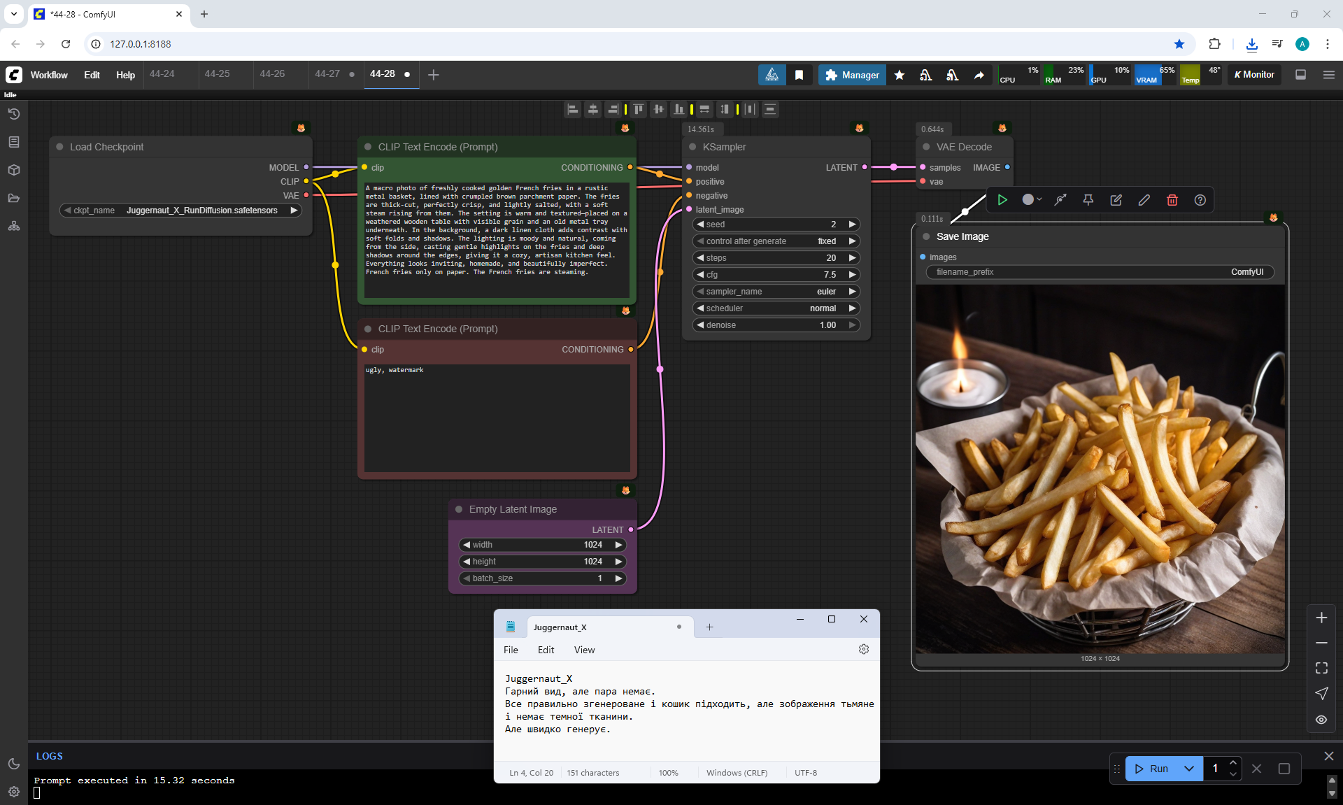Execute node with green play icon
The height and width of the screenshot is (805, 1343).
click(1002, 200)
